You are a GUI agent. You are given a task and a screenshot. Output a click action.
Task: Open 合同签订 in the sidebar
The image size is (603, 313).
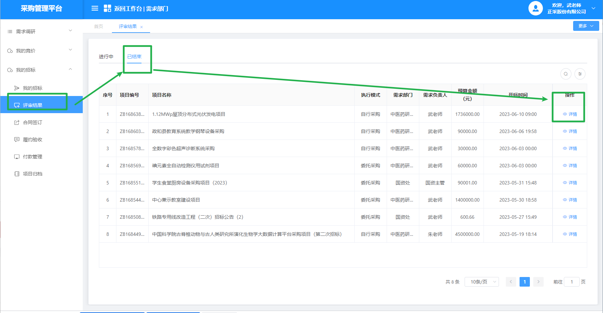32,122
